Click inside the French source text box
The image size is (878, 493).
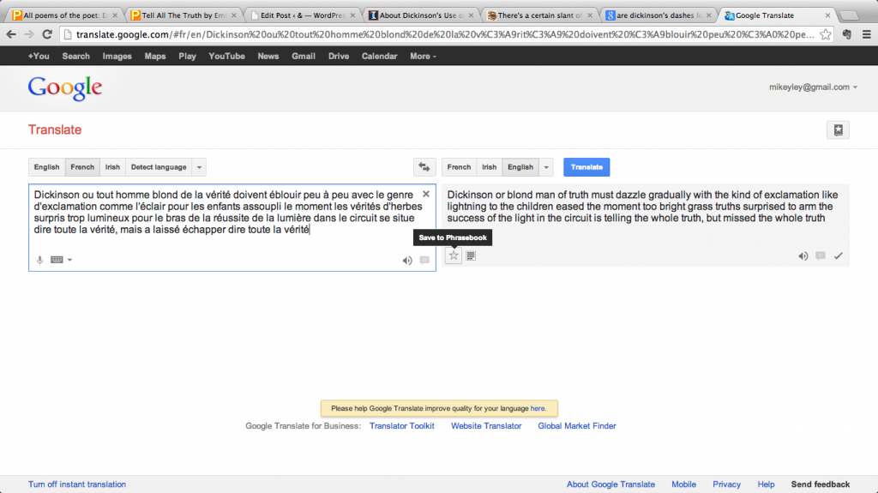tap(232, 227)
